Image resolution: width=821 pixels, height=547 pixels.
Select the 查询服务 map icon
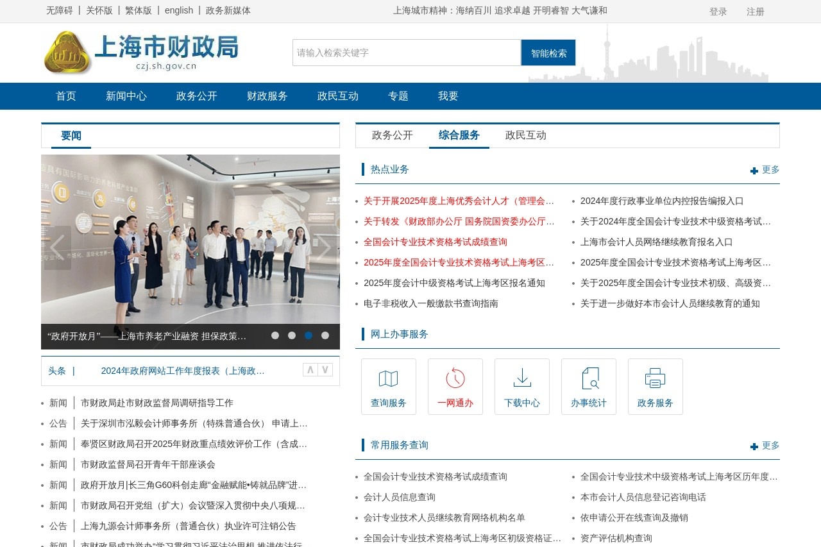tap(388, 379)
